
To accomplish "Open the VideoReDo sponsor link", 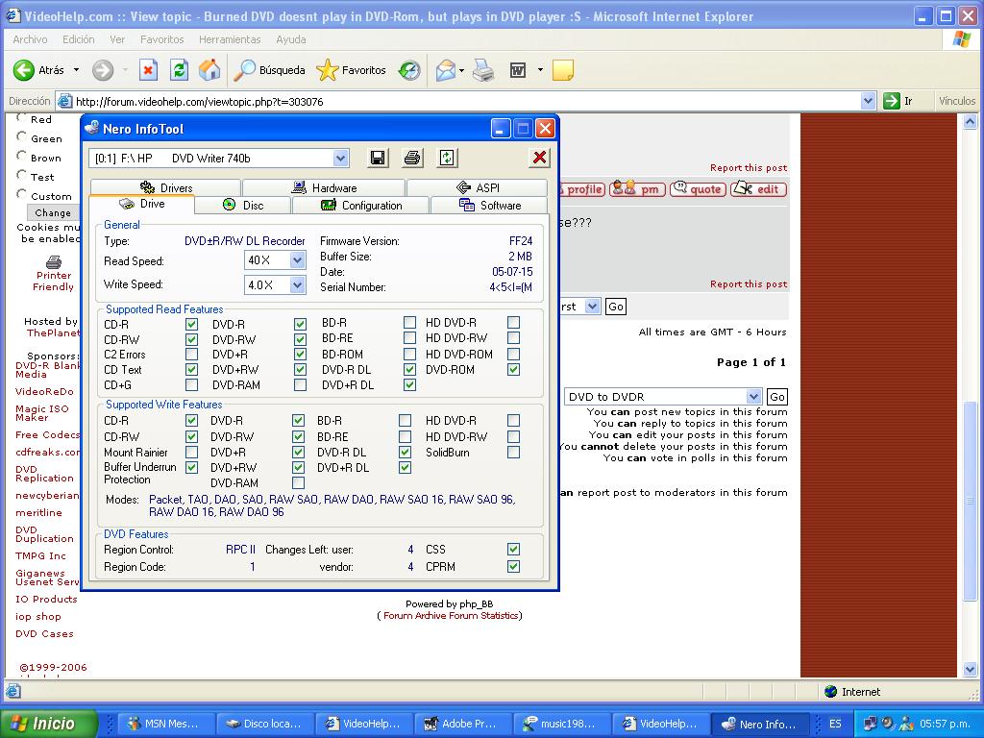I will click(44, 392).
